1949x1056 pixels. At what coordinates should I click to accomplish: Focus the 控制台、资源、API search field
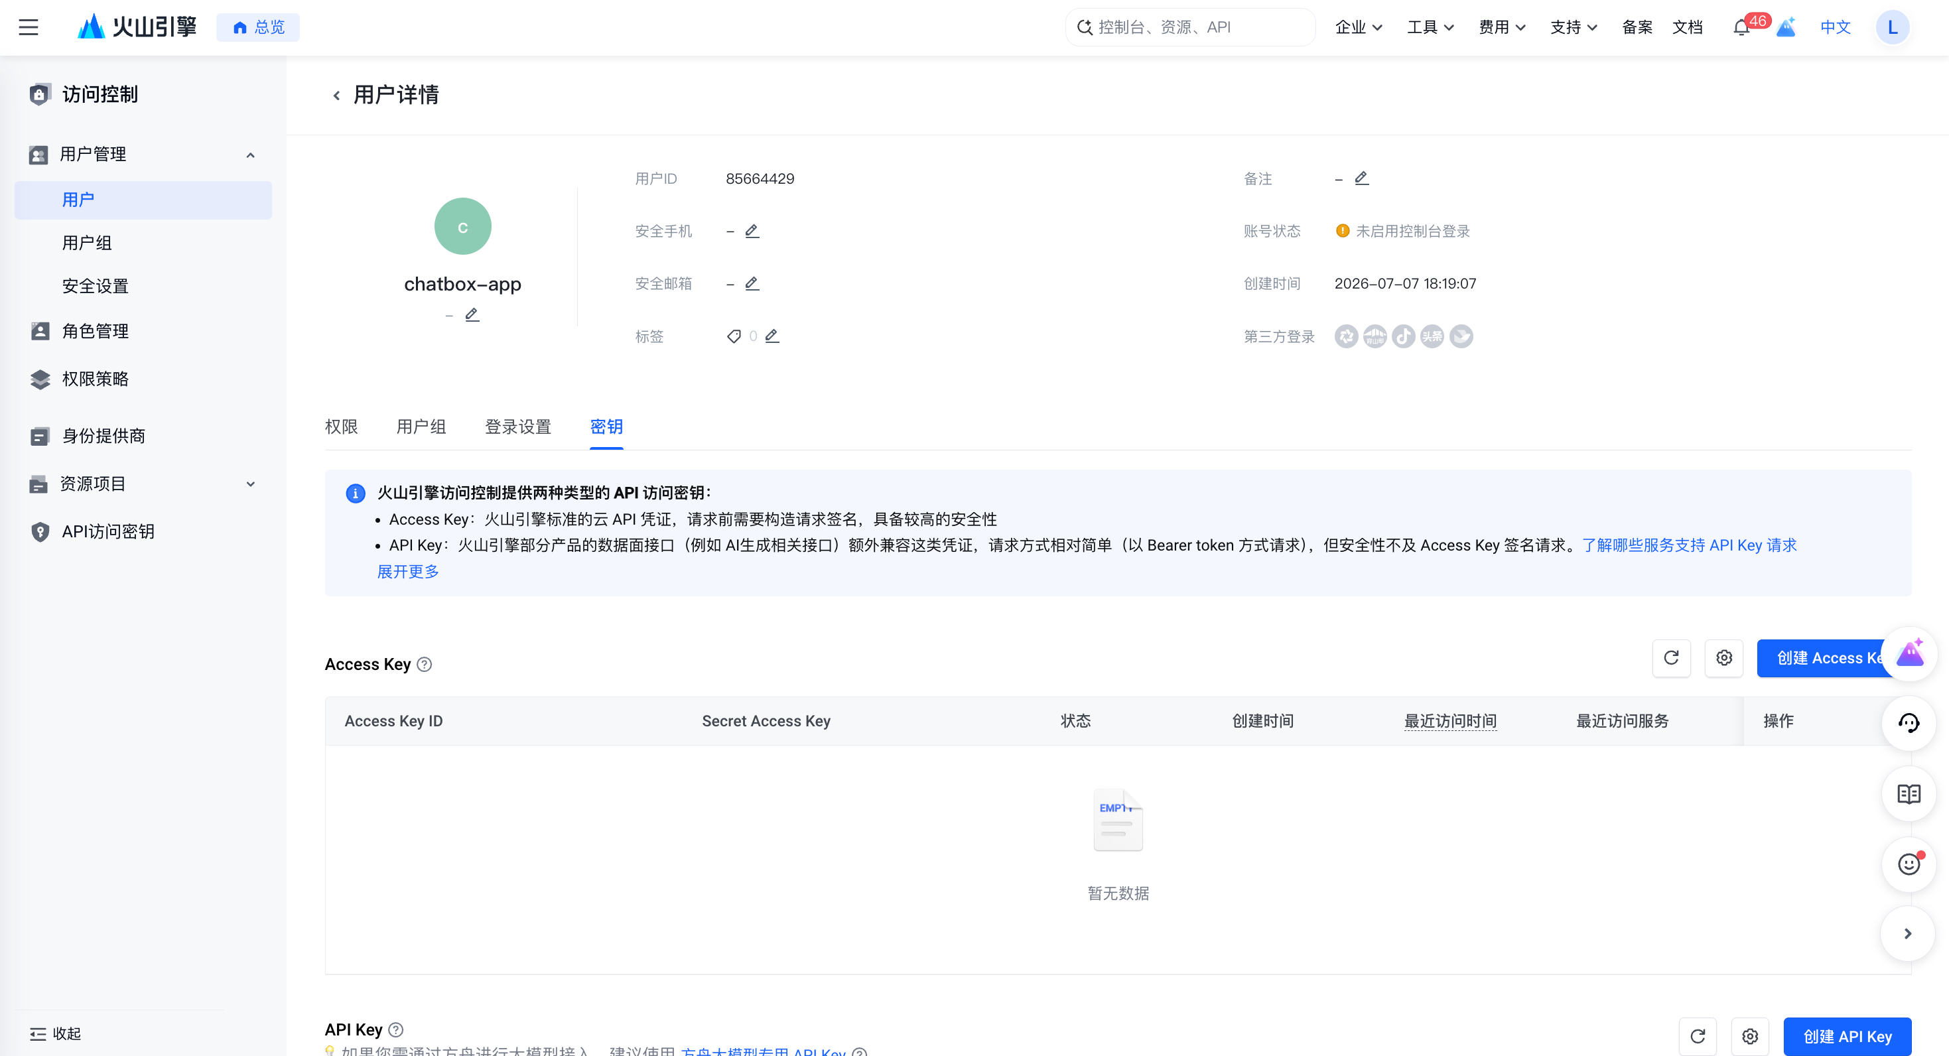[1191, 27]
